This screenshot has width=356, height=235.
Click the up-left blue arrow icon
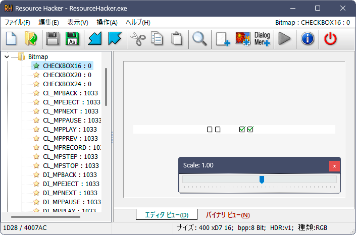pos(115,38)
